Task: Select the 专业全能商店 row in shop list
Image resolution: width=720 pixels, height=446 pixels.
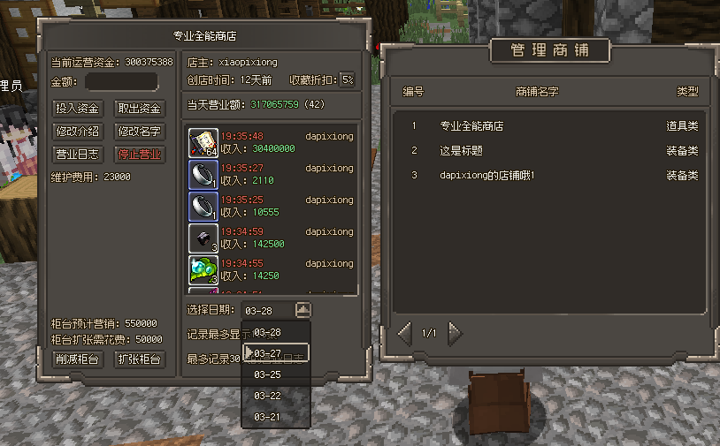Action: pyautogui.click(x=549, y=125)
